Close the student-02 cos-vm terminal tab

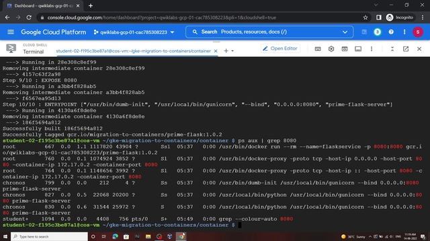coord(216,51)
